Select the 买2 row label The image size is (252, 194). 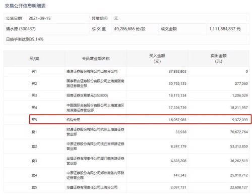click(x=34, y=83)
